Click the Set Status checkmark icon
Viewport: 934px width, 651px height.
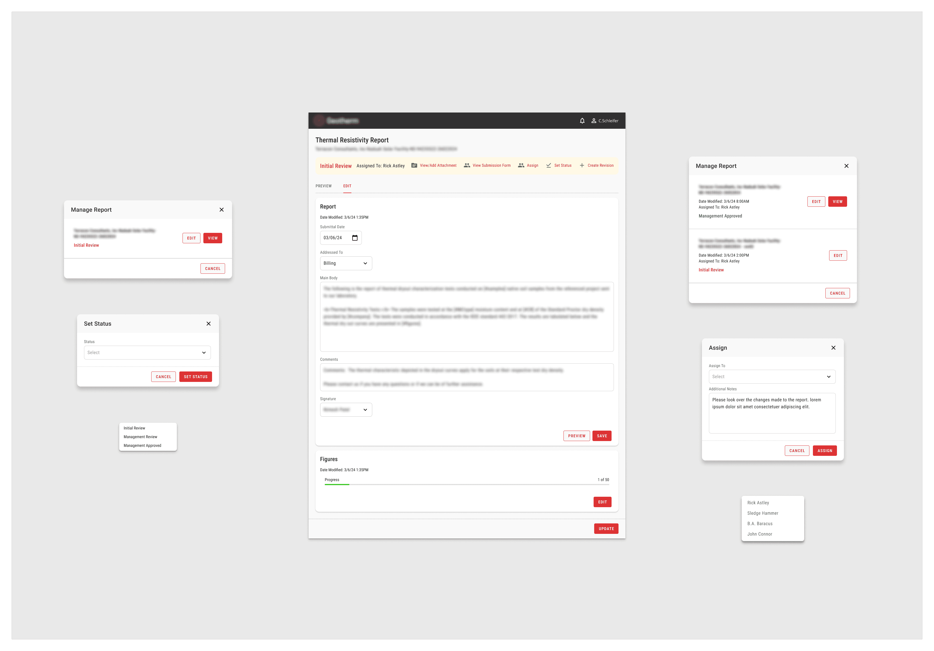pos(548,165)
